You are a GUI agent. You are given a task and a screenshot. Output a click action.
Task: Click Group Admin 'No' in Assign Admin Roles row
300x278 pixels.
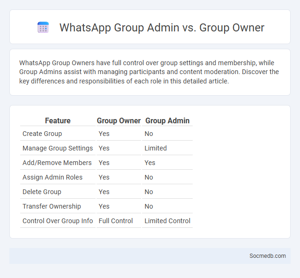pos(149,177)
